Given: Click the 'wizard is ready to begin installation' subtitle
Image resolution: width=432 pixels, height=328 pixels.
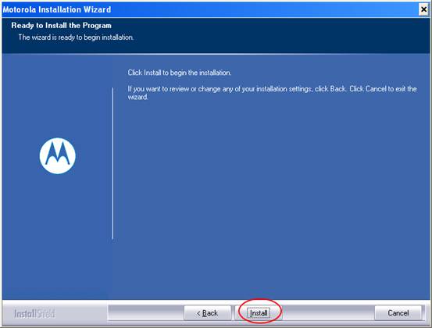Looking at the screenshot, I should (x=76, y=37).
